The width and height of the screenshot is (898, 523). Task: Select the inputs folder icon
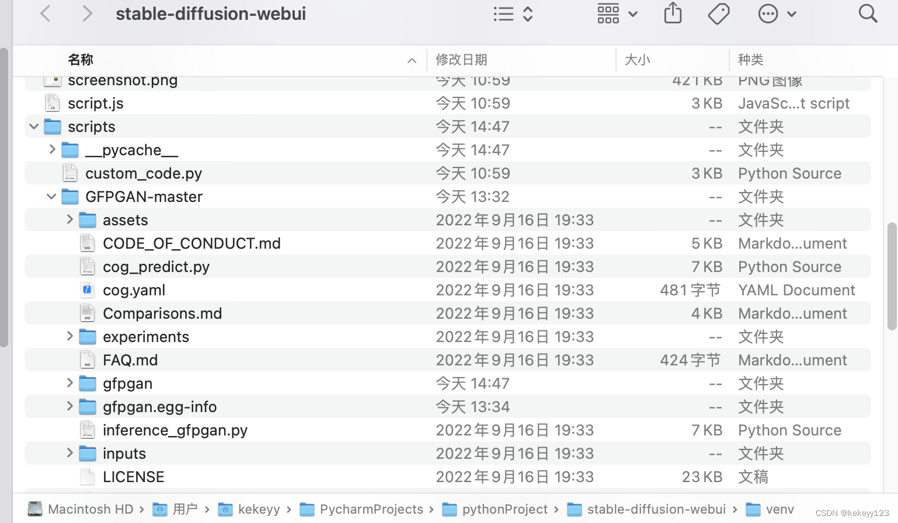point(88,453)
